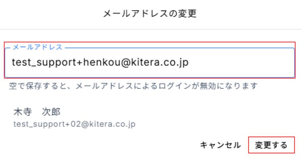The width and height of the screenshot is (302, 164).
Task: Click the 変更する button
Action: [271, 145]
